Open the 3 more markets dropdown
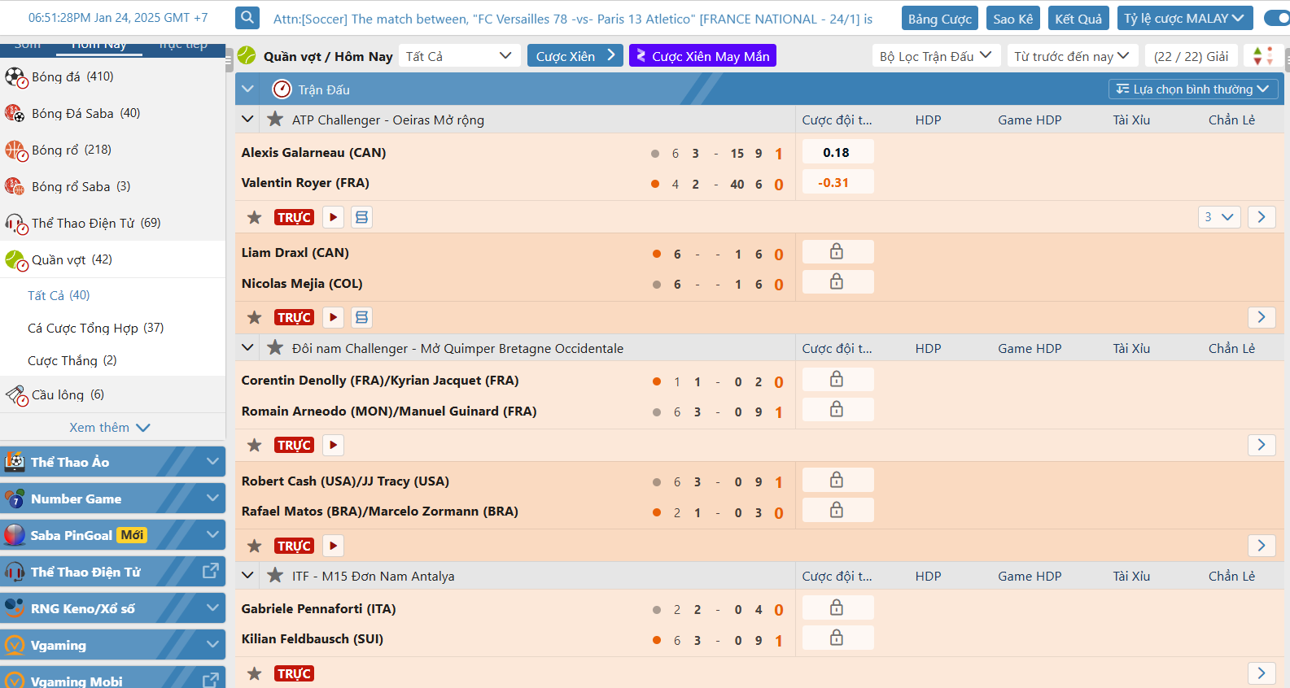1290x688 pixels. click(1219, 217)
